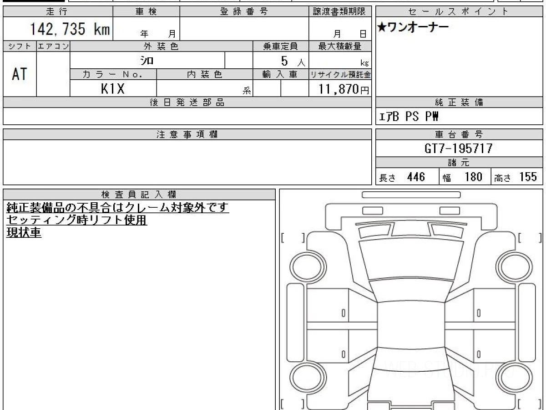Image resolution: width=546 pixels, height=410 pixels.
Task: Click the 純正装備 header
Action: click(459, 102)
